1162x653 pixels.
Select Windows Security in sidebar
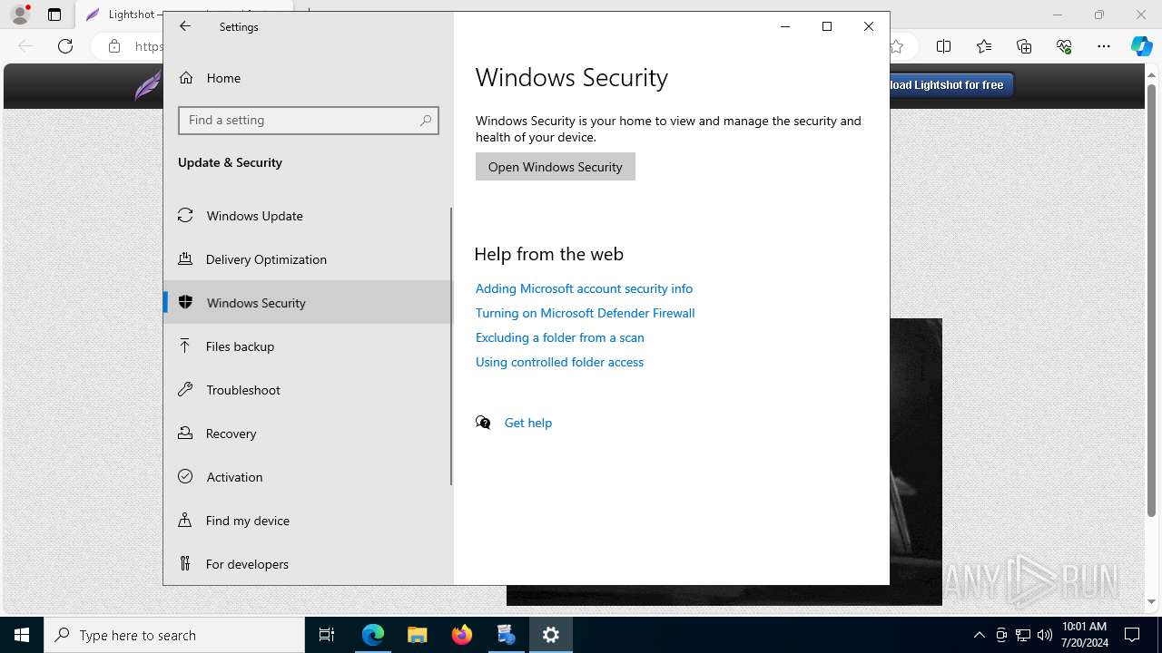pos(308,303)
